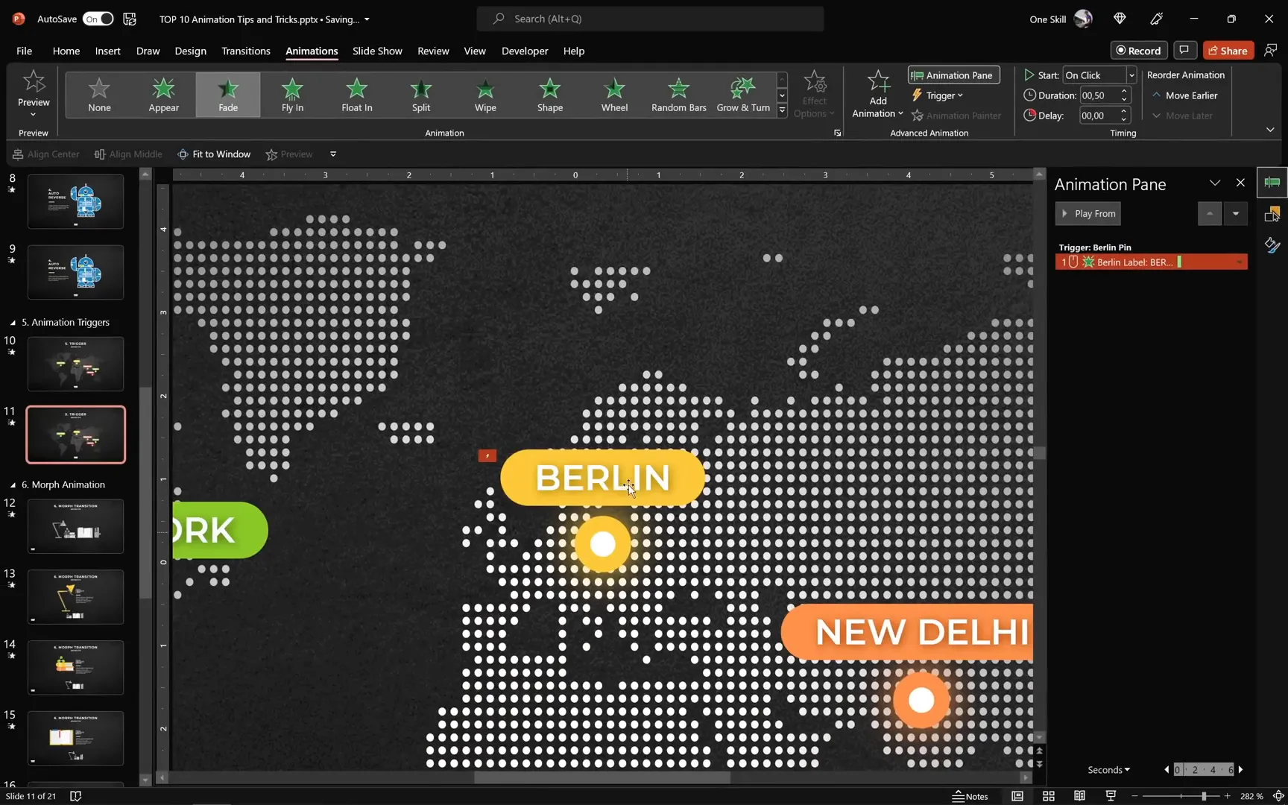The height and width of the screenshot is (805, 1288).
Task: Click the 282 % zoom level
Action: point(1251,796)
